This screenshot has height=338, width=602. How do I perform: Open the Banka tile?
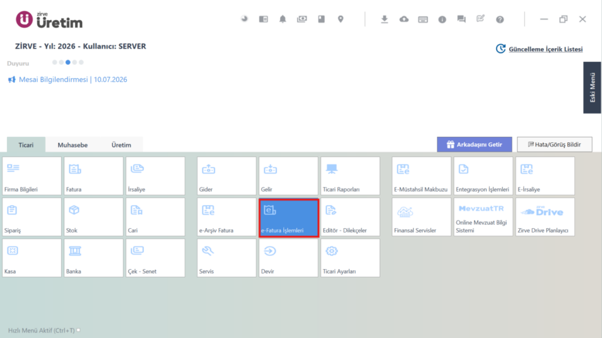93,258
